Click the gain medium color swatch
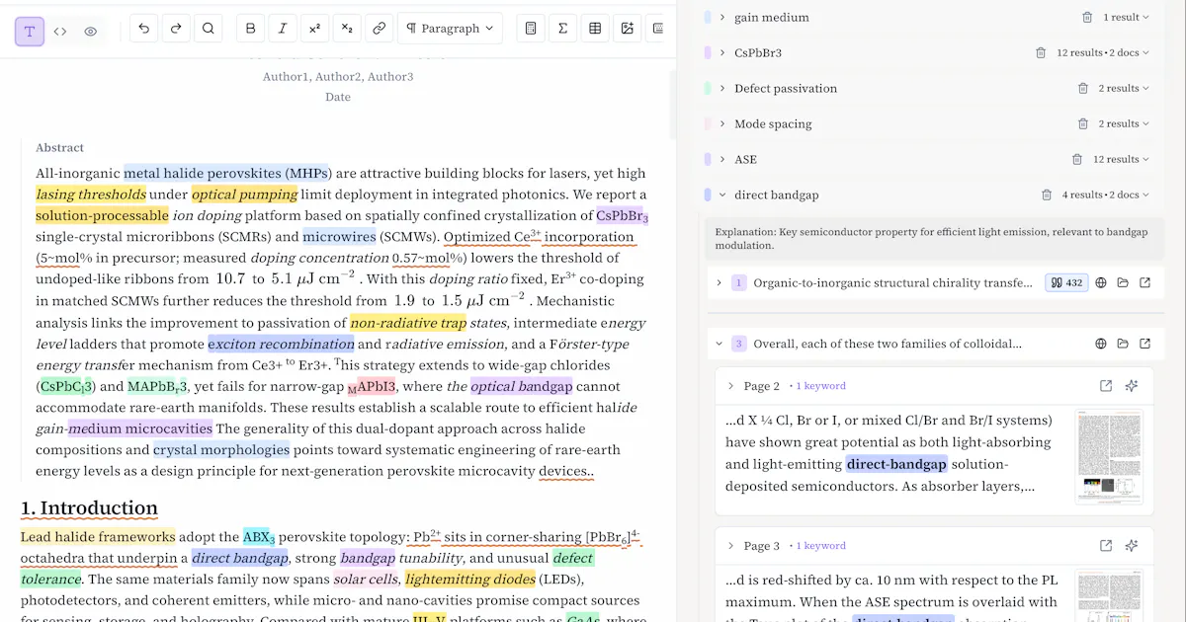Screen dimensions: 1186x622 (x=708, y=17)
